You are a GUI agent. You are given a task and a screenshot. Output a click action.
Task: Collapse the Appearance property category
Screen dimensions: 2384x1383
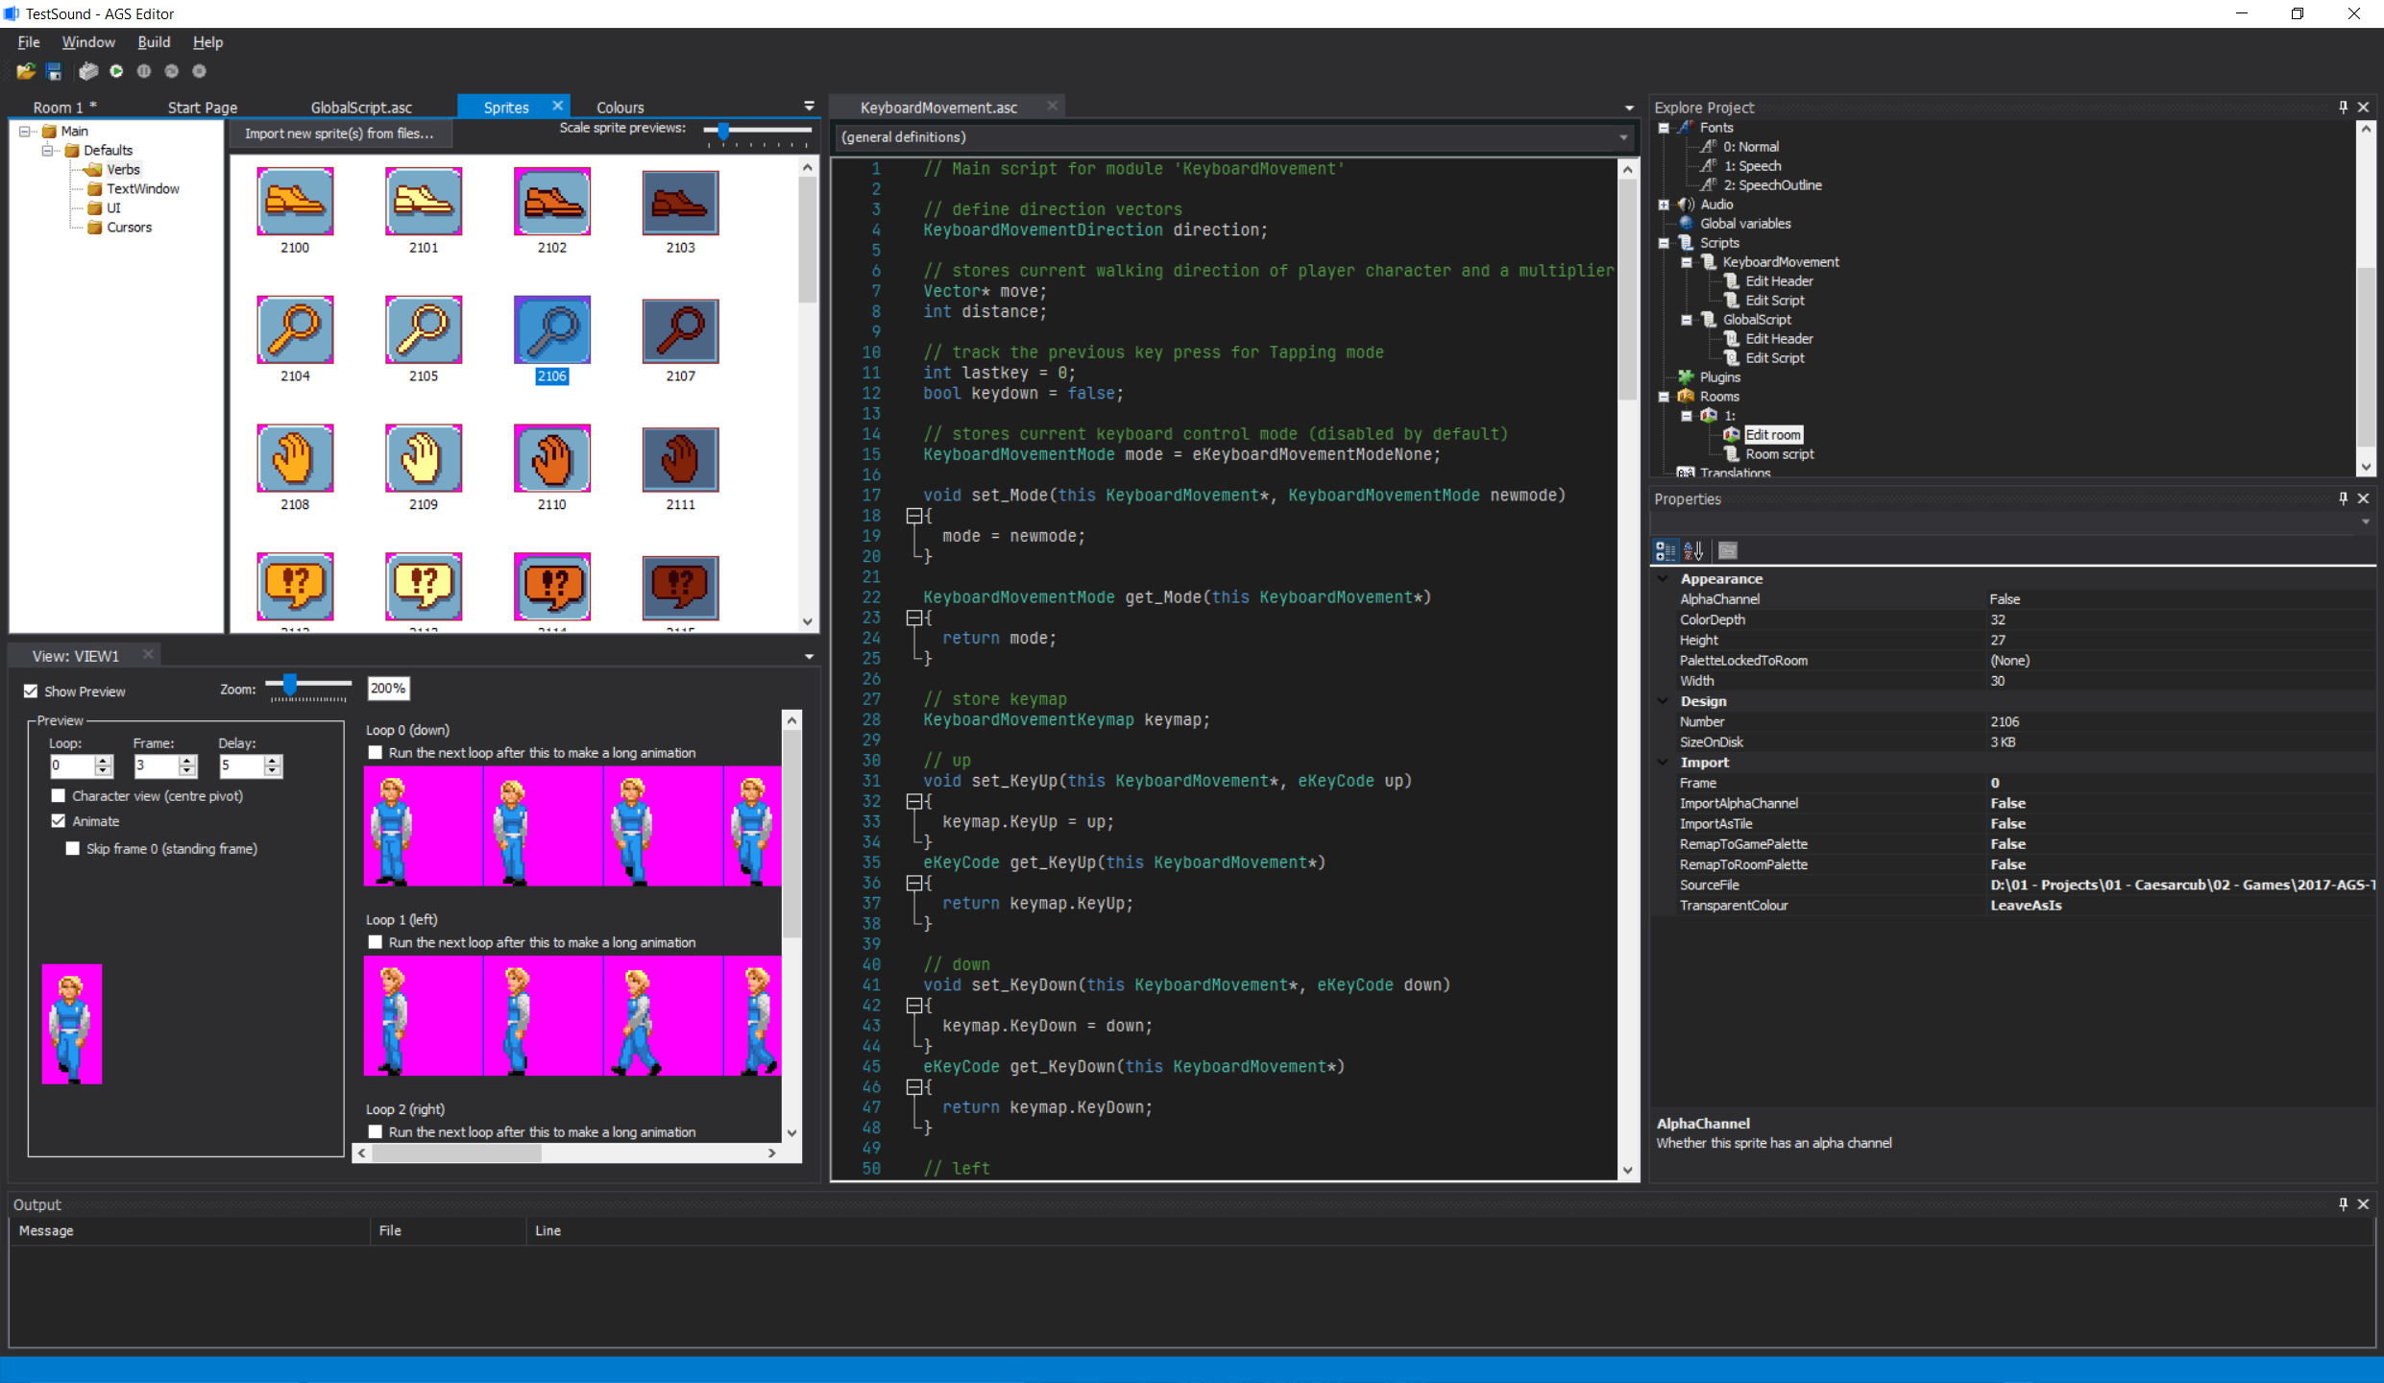tap(1663, 578)
